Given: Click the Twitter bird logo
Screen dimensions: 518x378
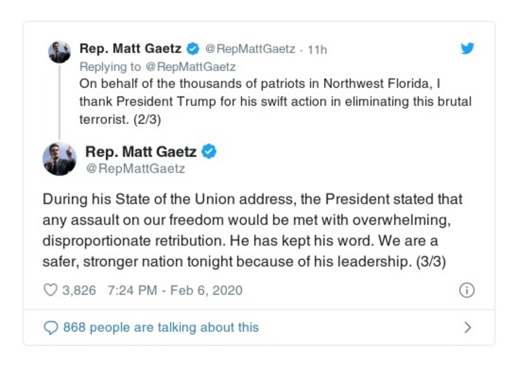Looking at the screenshot, I should (467, 49).
